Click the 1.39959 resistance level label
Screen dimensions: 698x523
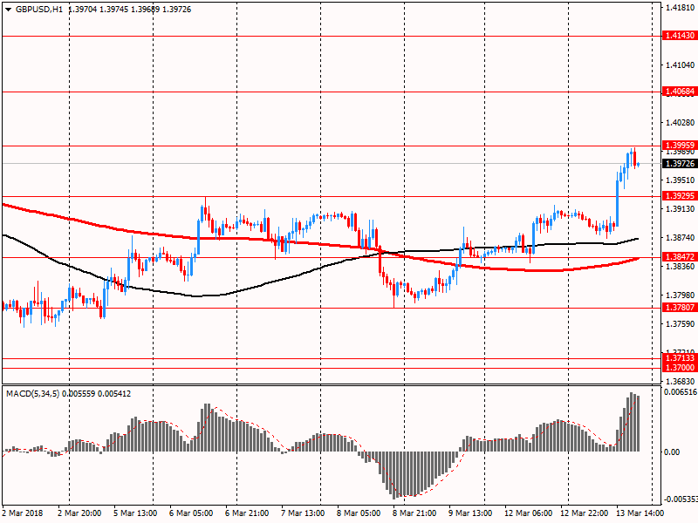pyautogui.click(x=679, y=146)
